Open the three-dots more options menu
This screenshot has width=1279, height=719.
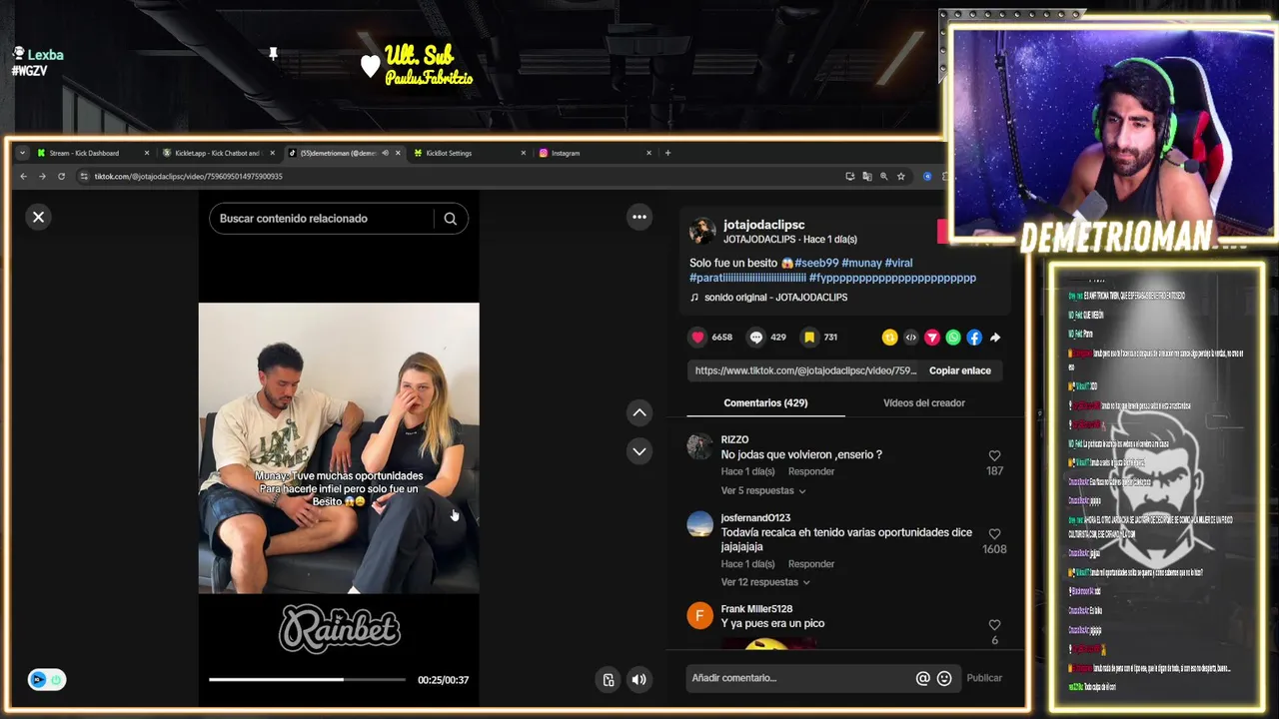tap(639, 217)
